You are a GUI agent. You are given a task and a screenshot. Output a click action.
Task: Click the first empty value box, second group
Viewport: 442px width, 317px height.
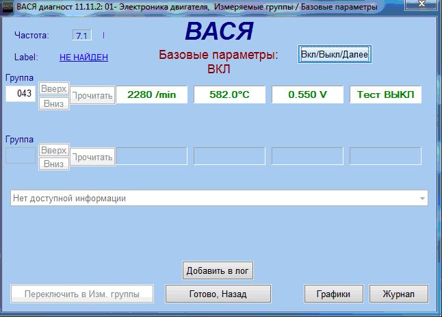click(152, 155)
